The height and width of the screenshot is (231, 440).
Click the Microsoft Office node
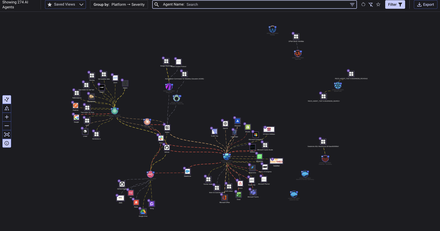(x=225, y=198)
